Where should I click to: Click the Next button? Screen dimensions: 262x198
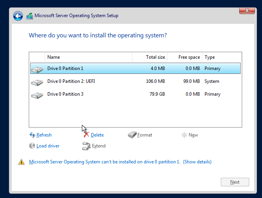click(x=235, y=182)
